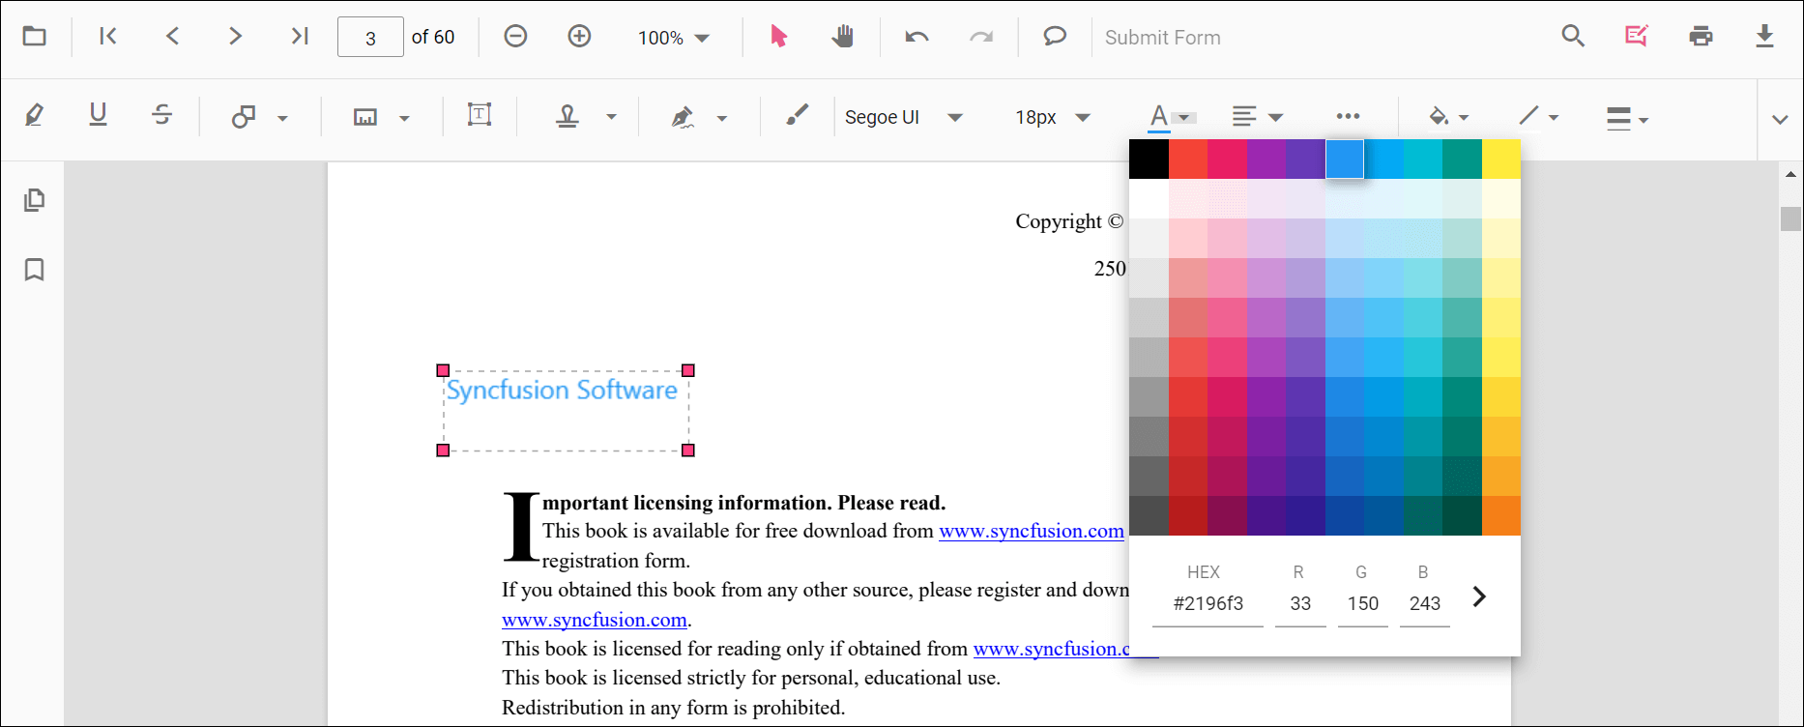Pick the yellow swatch in top row
Screen dimensions: 1804x727
(x=1501, y=159)
